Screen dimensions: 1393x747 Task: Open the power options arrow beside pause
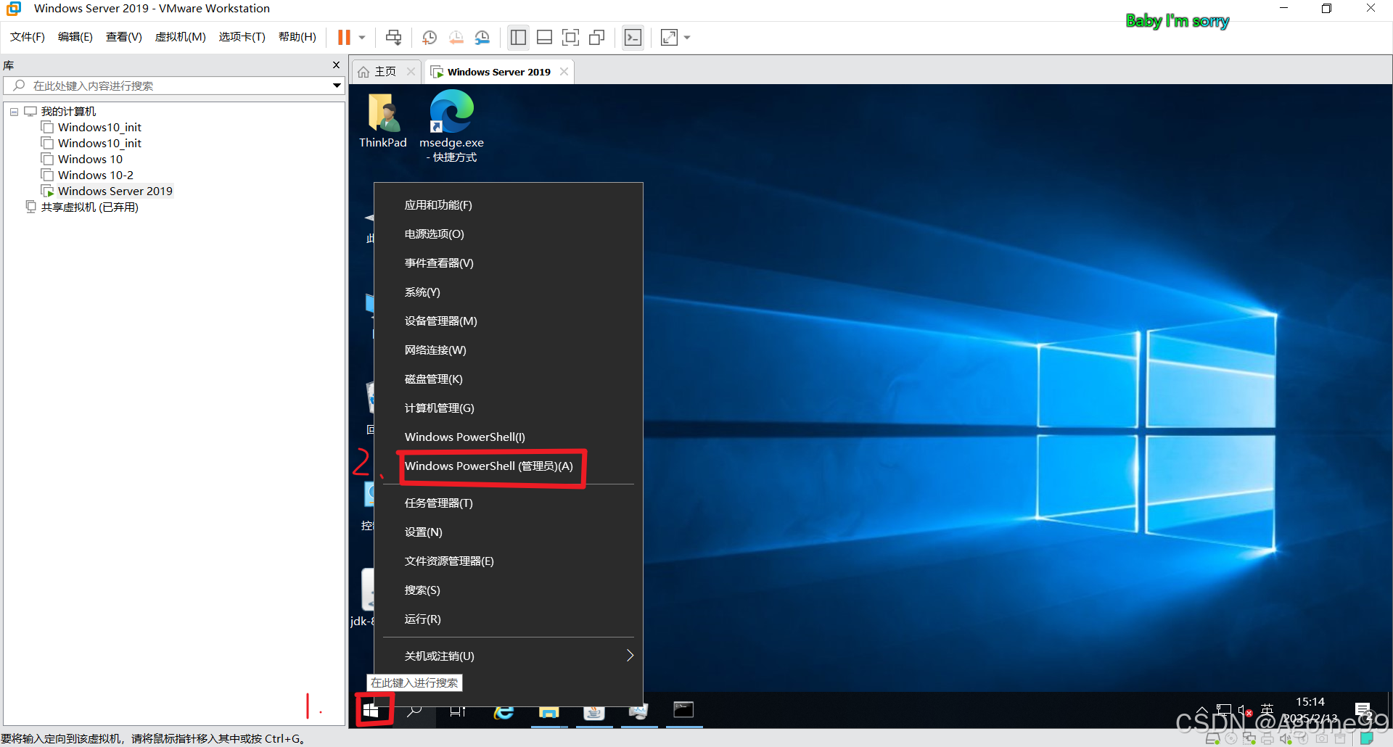[x=362, y=38]
